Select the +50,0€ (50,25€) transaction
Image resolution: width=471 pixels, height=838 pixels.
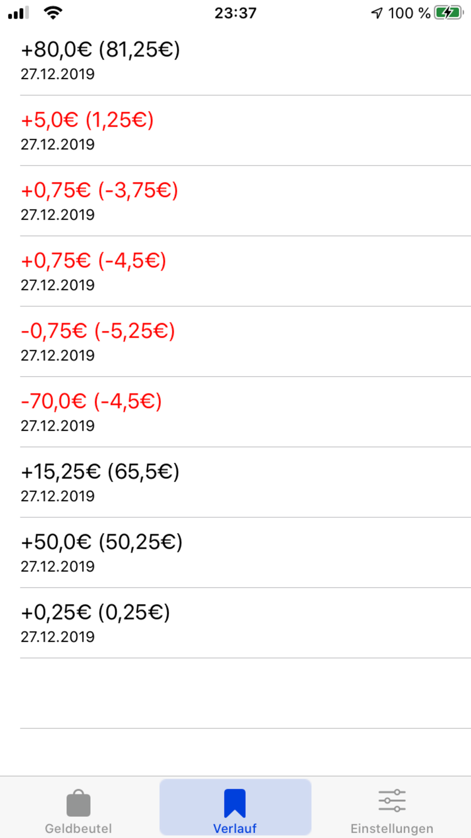tap(101, 542)
